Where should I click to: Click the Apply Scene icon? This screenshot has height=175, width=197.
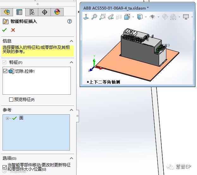click(173, 17)
